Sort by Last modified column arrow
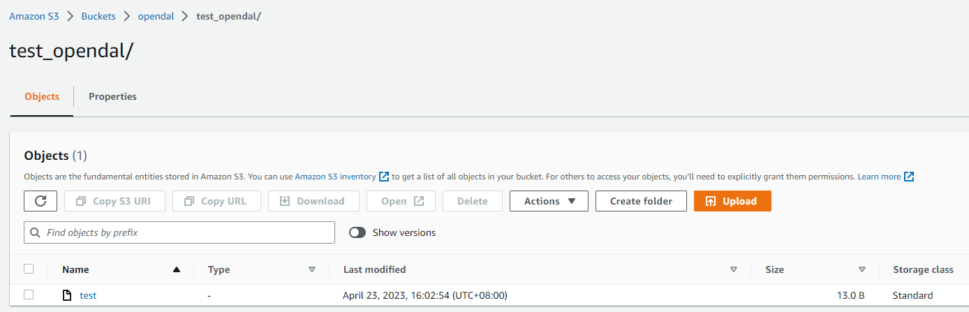 [734, 269]
